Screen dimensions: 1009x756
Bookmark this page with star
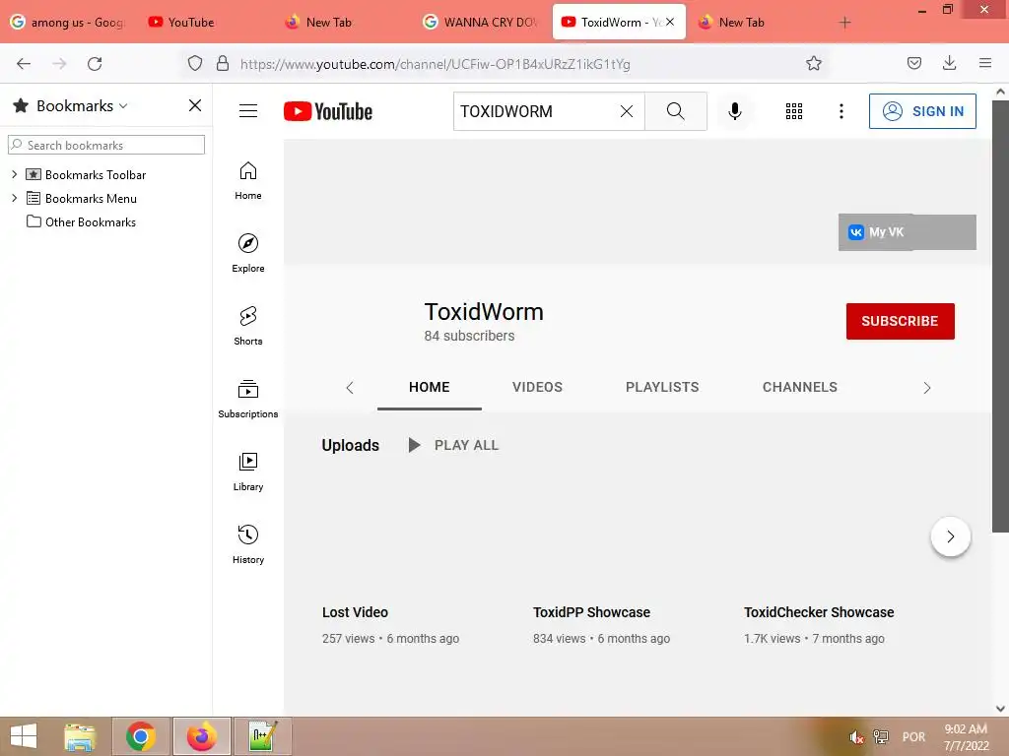pos(813,63)
